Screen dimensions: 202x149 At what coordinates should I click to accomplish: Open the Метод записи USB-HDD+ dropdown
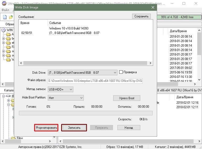click(60, 89)
